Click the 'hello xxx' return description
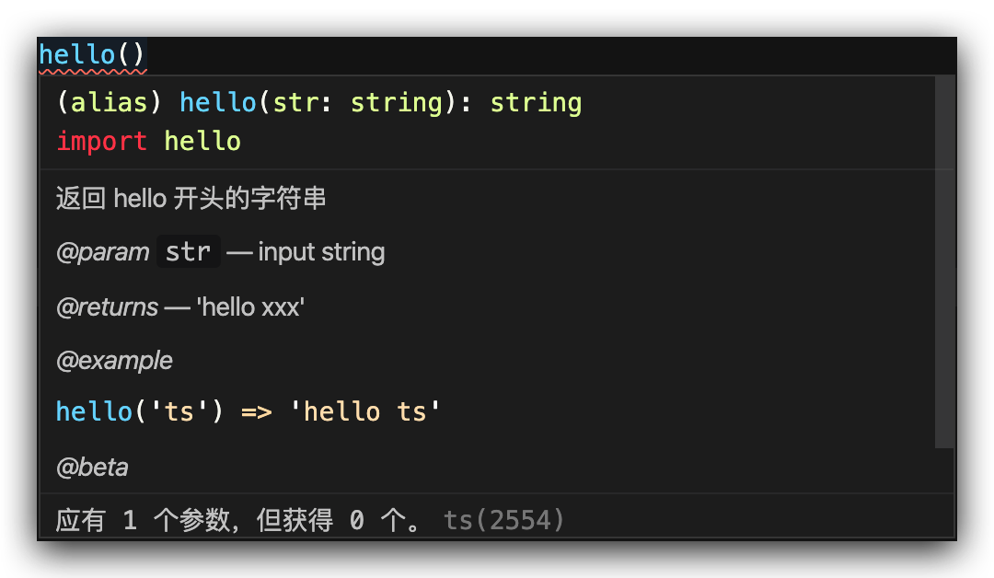 (x=250, y=306)
